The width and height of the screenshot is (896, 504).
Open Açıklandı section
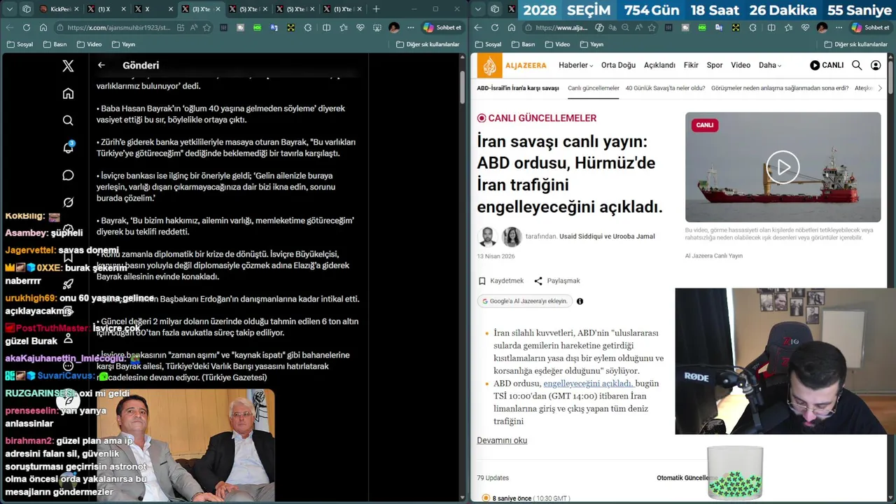point(659,65)
